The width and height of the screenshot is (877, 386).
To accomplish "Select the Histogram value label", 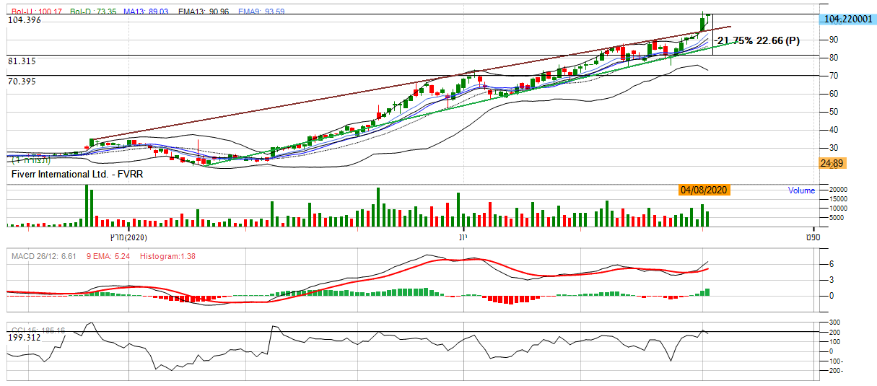I will coord(167,256).
